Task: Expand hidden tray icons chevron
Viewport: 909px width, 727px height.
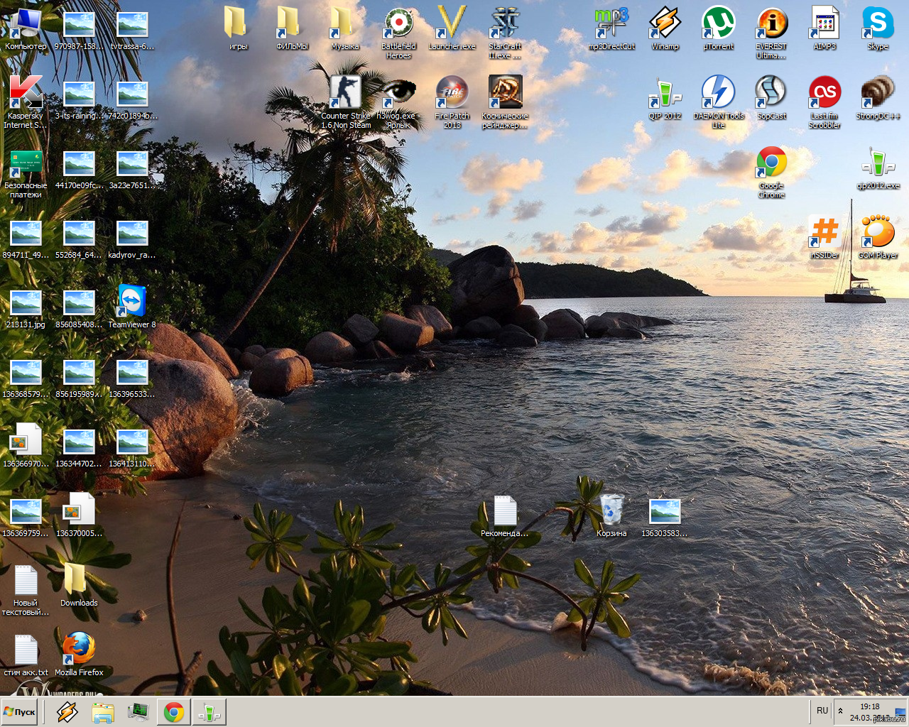Action: 841,711
